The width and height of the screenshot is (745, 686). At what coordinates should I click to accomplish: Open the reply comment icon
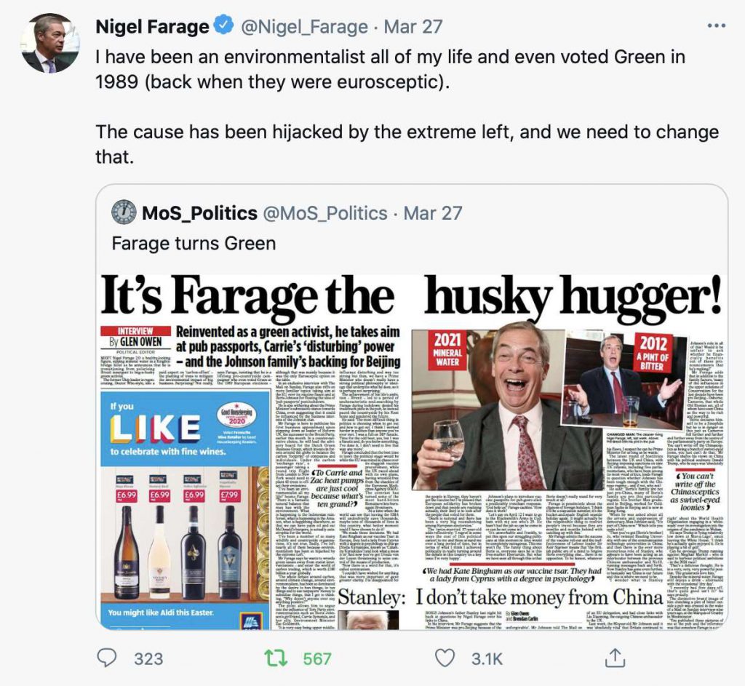[107, 658]
